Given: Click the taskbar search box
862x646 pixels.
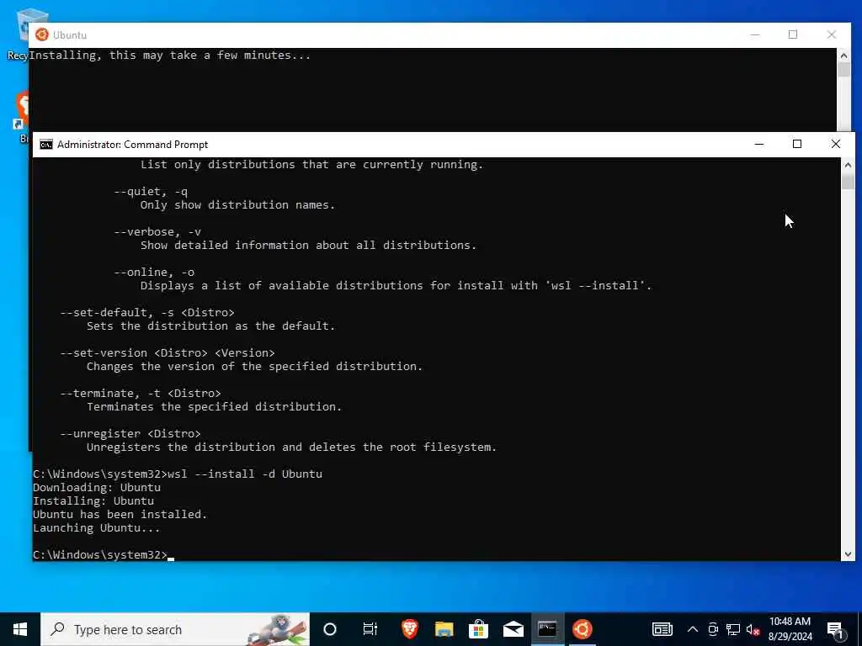Looking at the screenshot, I should 175,629.
